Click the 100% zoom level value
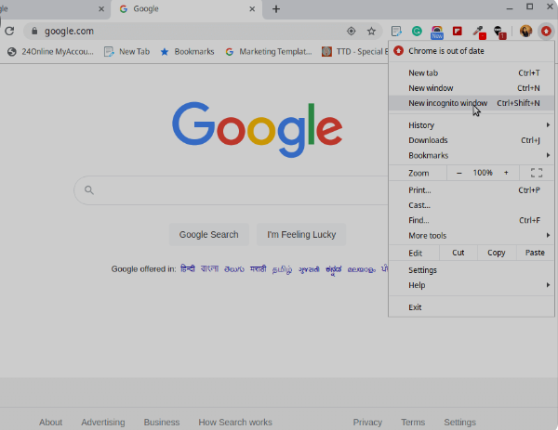 (x=483, y=173)
